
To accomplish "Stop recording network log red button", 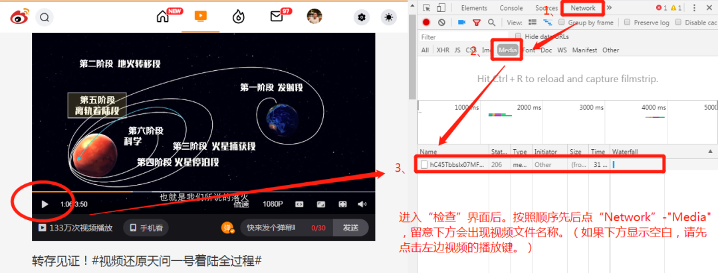I will [x=426, y=22].
